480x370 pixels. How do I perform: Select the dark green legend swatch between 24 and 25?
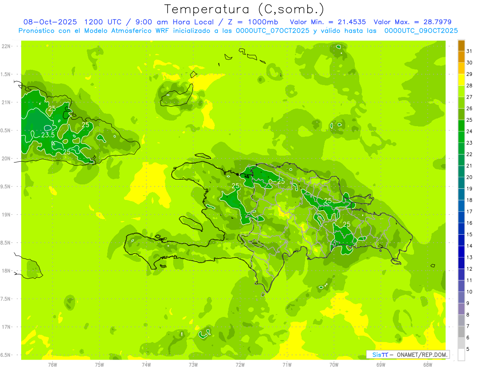461,126
